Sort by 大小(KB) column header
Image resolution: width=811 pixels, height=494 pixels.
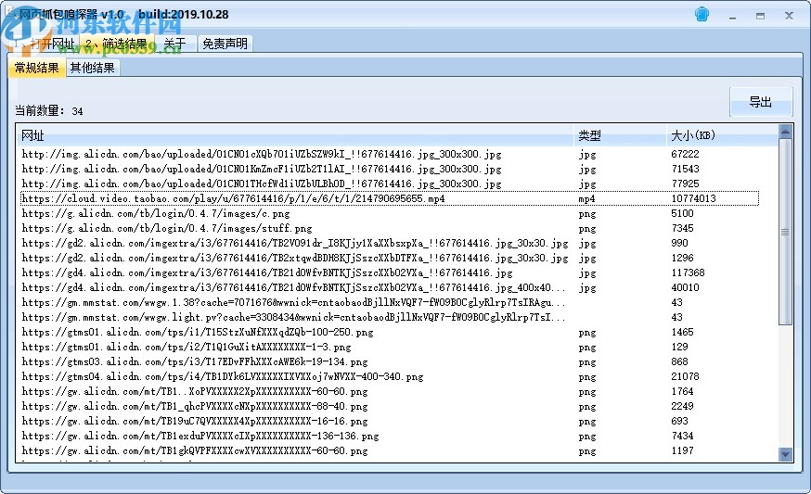pyautogui.click(x=714, y=135)
